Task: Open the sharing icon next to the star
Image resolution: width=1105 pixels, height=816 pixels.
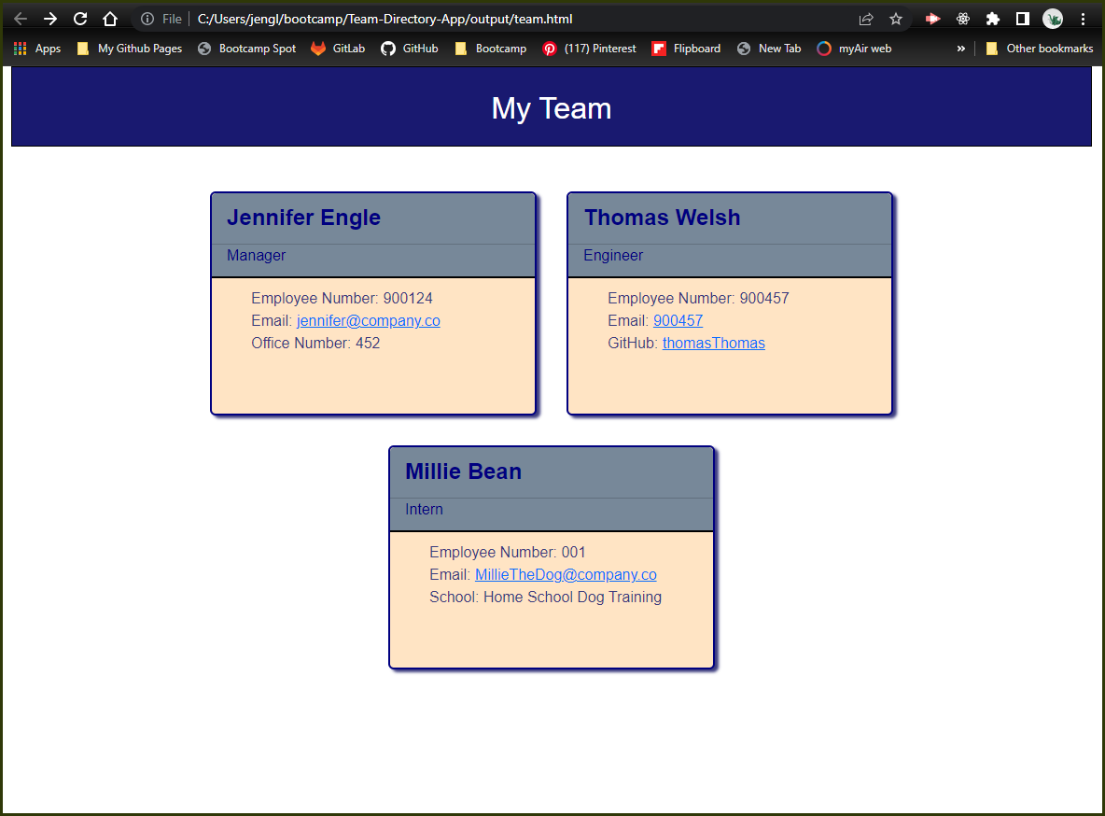Action: pos(865,18)
